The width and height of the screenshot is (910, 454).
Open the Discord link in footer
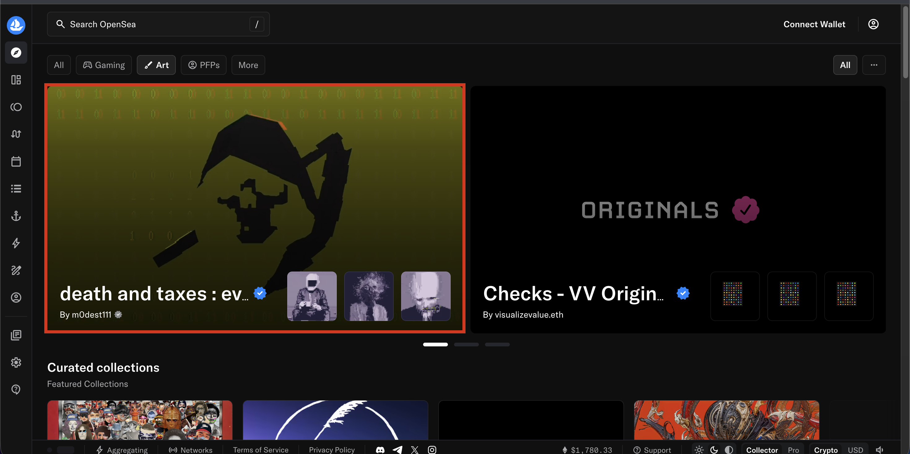click(x=380, y=450)
